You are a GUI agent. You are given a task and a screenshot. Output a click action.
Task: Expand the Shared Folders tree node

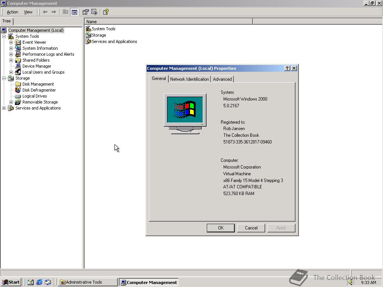point(11,60)
